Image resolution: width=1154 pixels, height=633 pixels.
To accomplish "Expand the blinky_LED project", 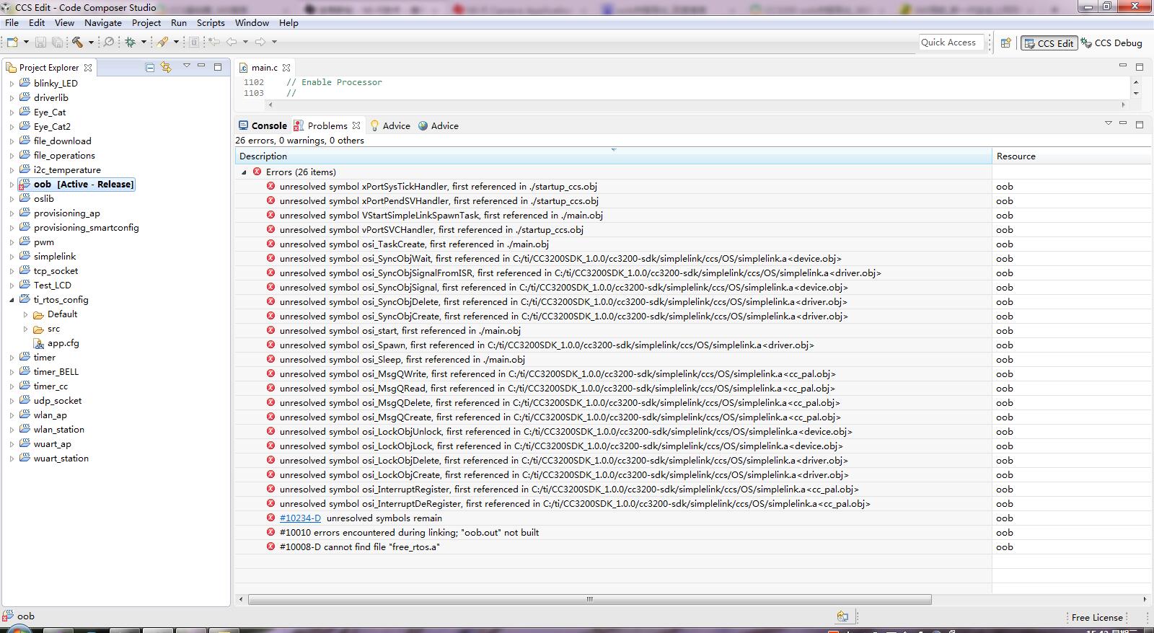I will coord(12,83).
